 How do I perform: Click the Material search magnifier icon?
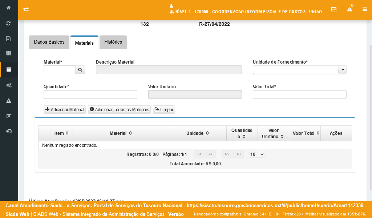pos(80,70)
